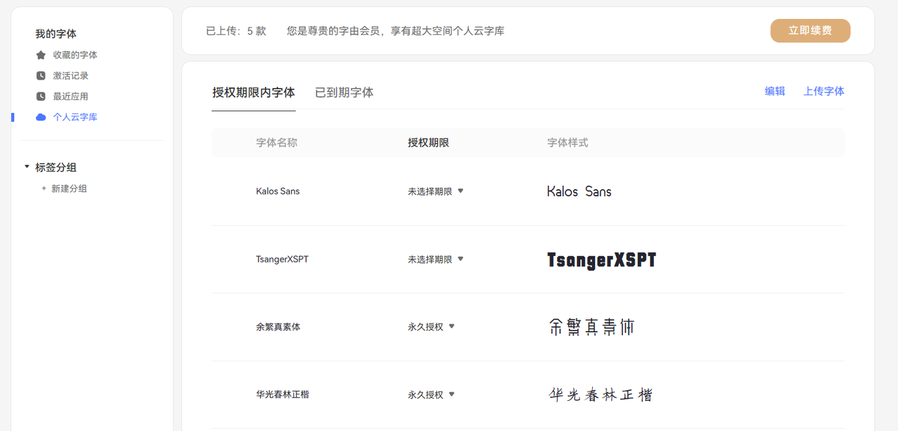Click the 上传字体 upload link

click(x=824, y=91)
